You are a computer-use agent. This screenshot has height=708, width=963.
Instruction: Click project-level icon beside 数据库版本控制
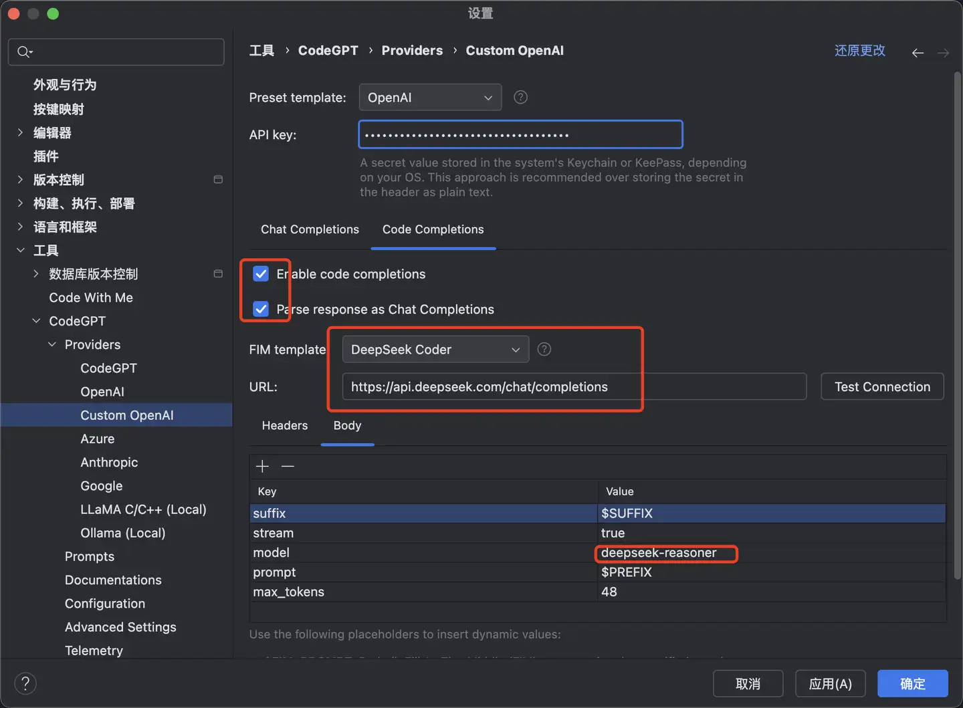pos(218,274)
